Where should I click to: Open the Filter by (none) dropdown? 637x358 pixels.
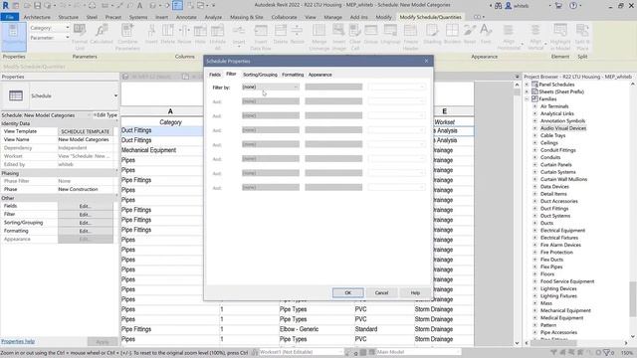271,87
